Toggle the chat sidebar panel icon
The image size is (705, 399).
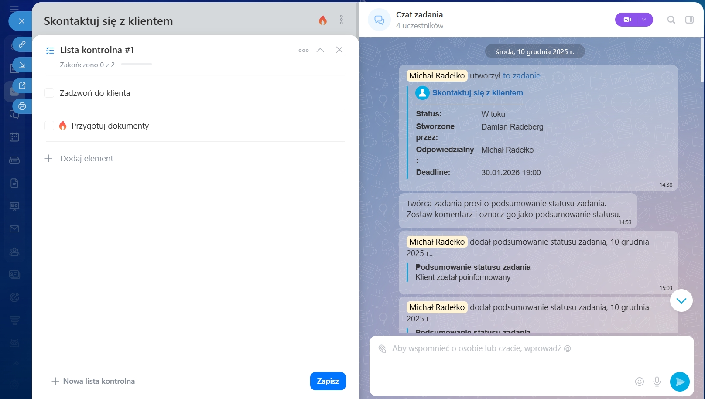690,20
